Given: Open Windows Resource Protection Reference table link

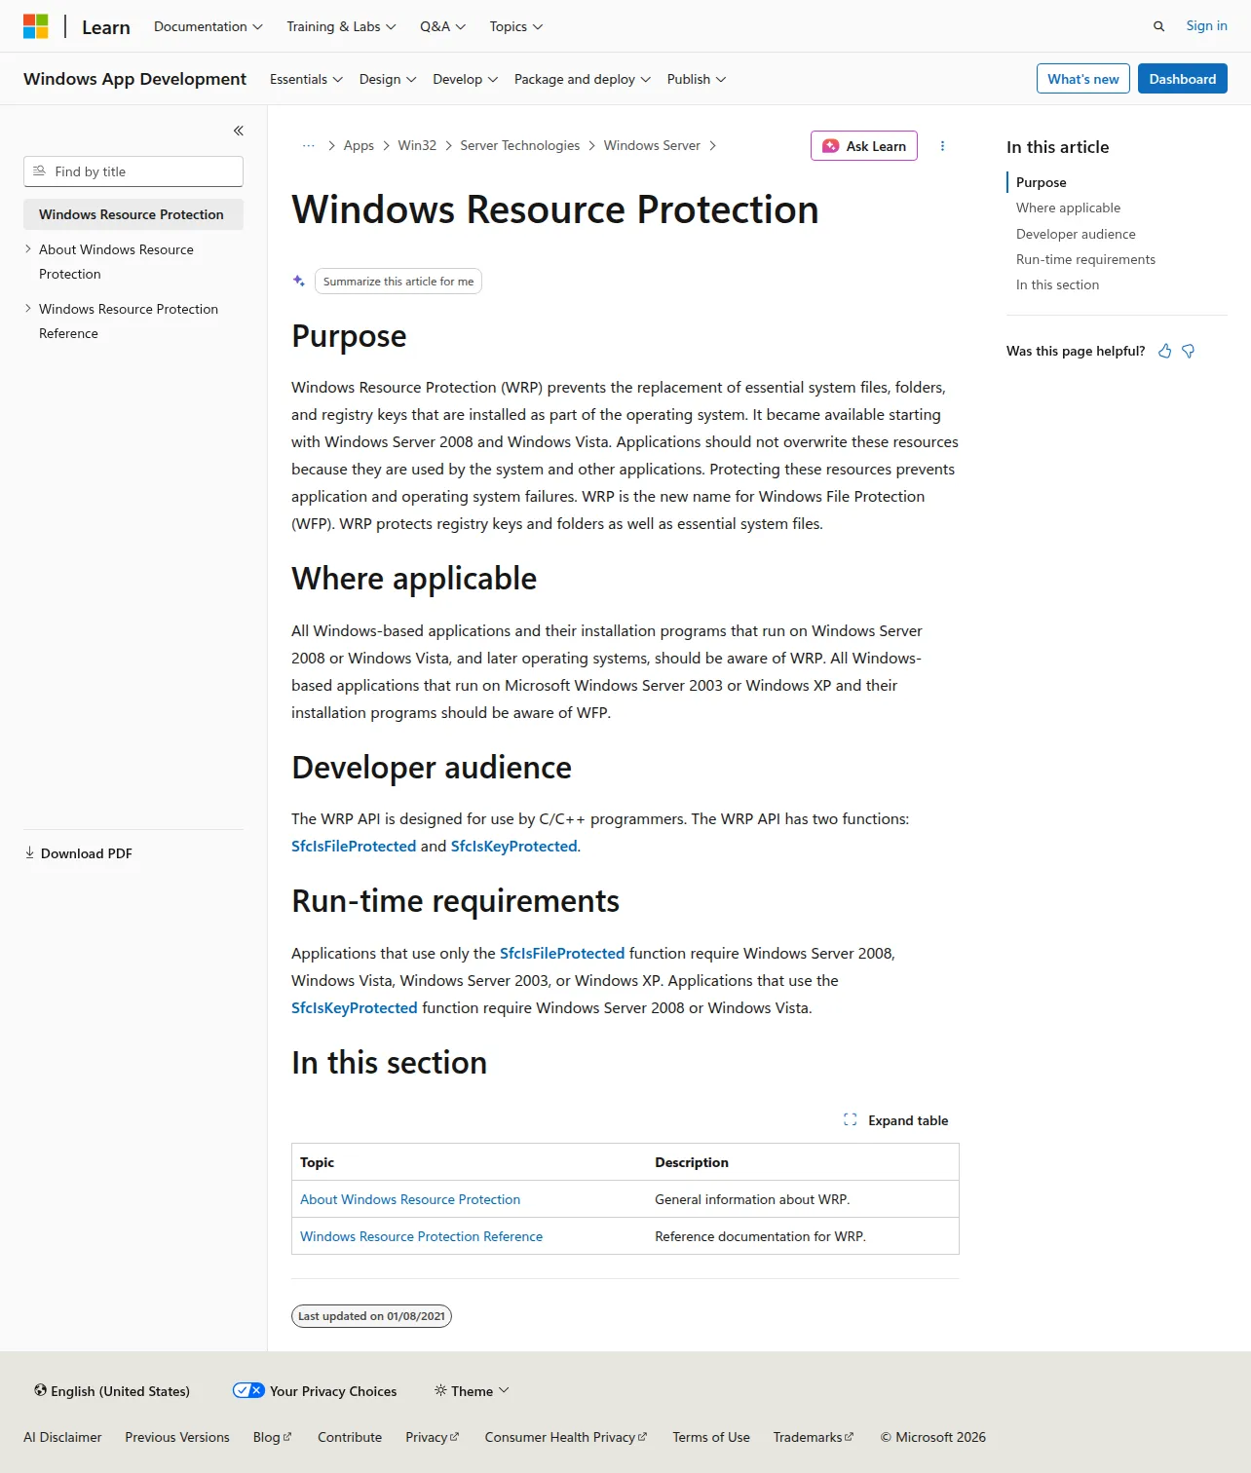Looking at the screenshot, I should click(x=421, y=1236).
